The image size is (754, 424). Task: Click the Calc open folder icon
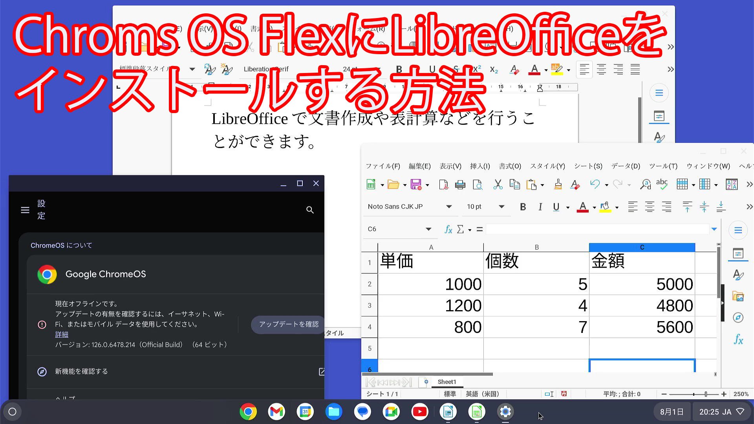click(393, 185)
